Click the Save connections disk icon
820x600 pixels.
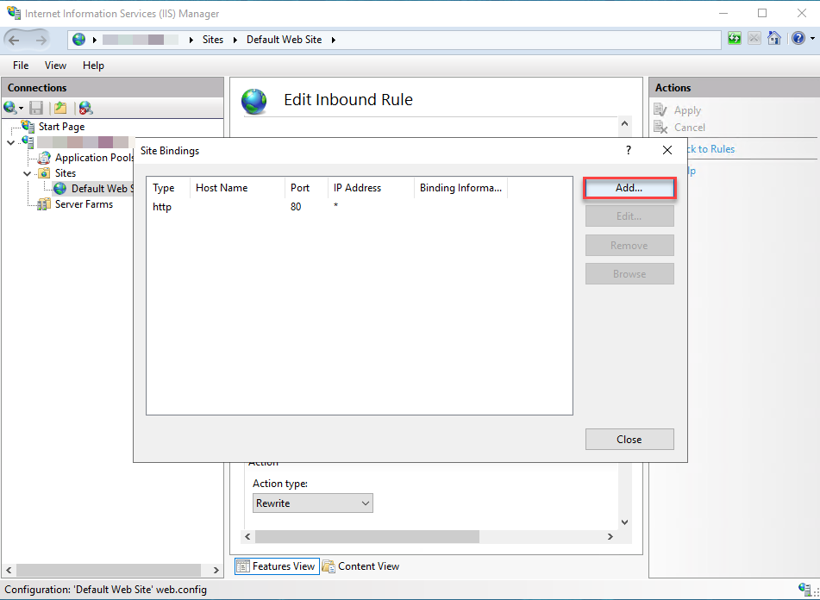(35, 108)
